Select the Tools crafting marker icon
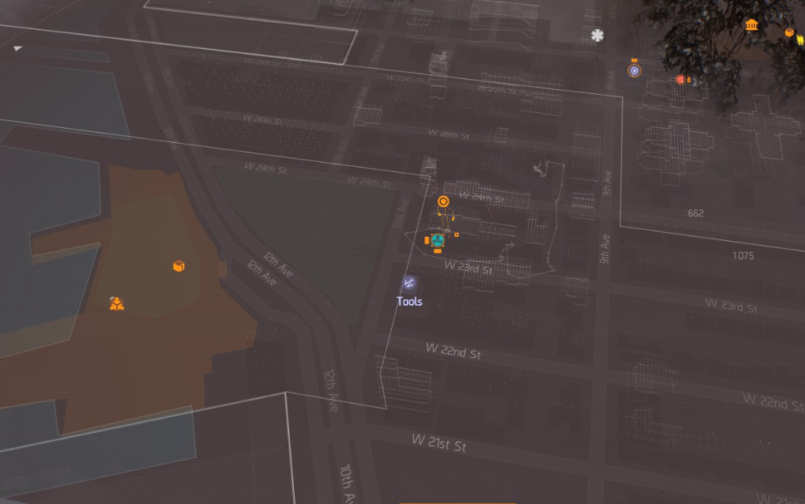The width and height of the screenshot is (805, 504). 409,283
